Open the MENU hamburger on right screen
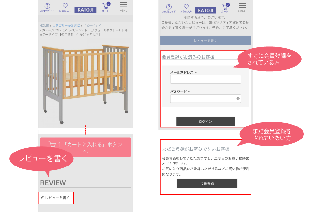 (242, 8)
